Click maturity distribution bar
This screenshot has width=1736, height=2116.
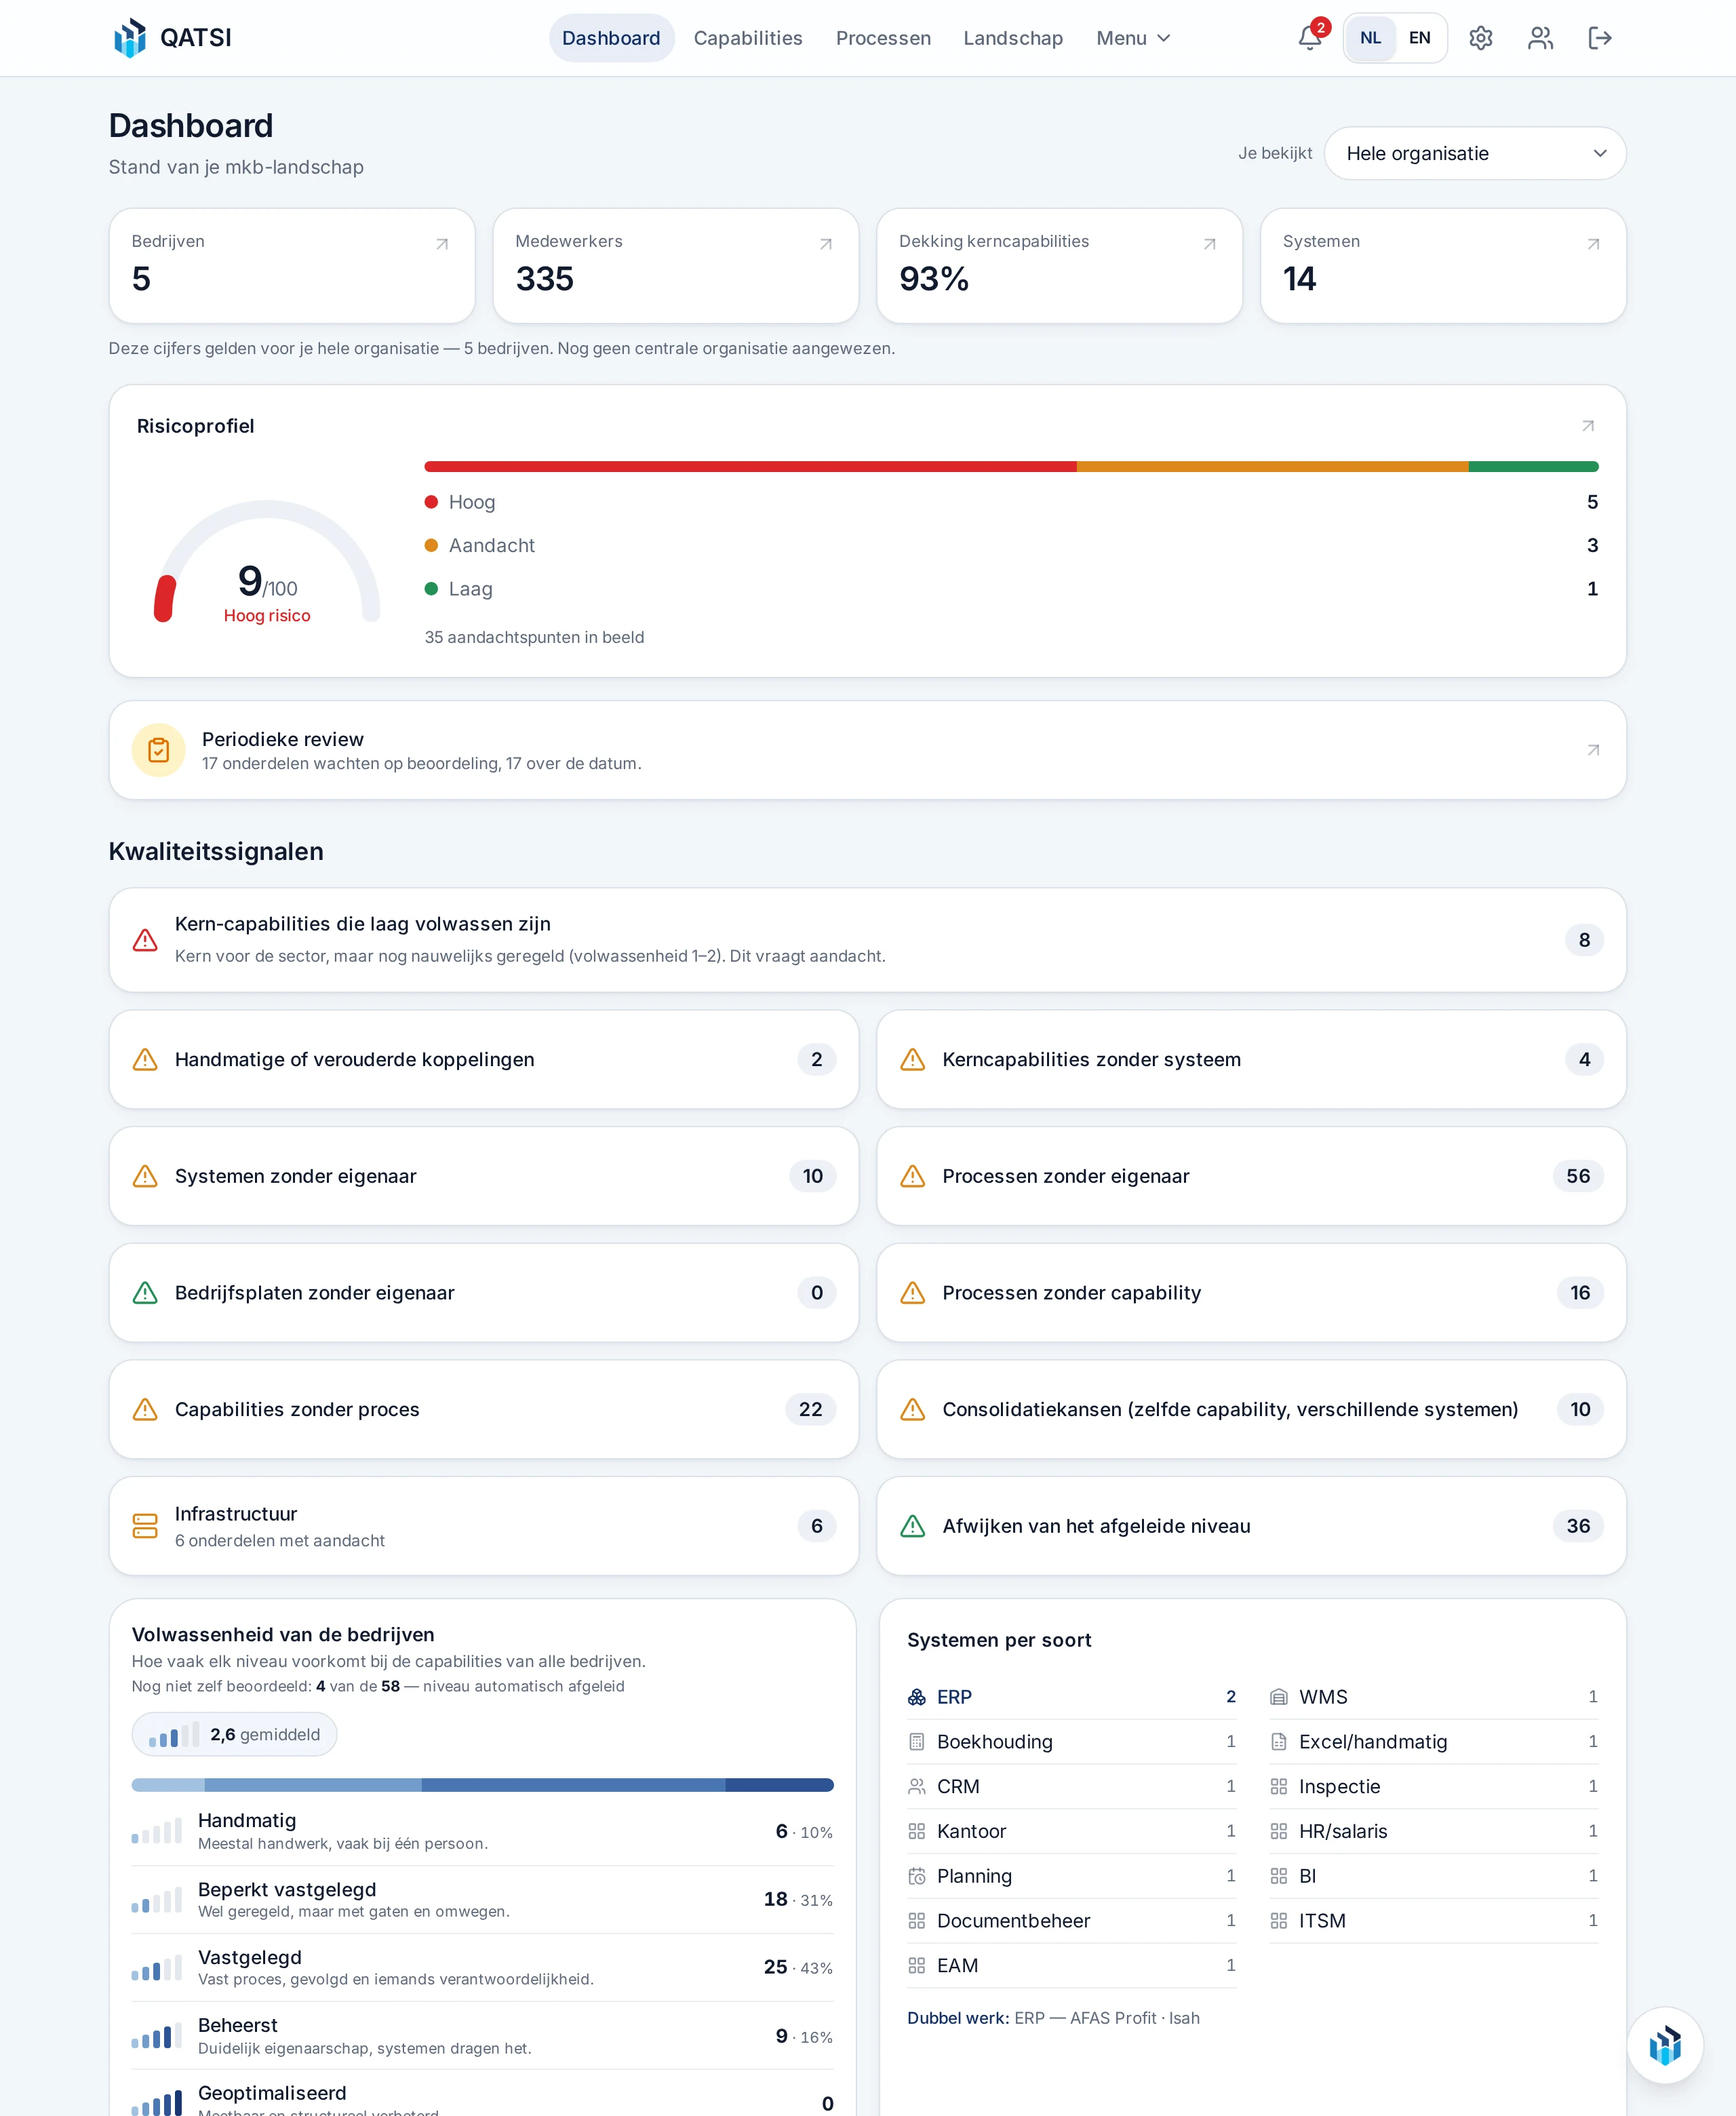point(482,1785)
